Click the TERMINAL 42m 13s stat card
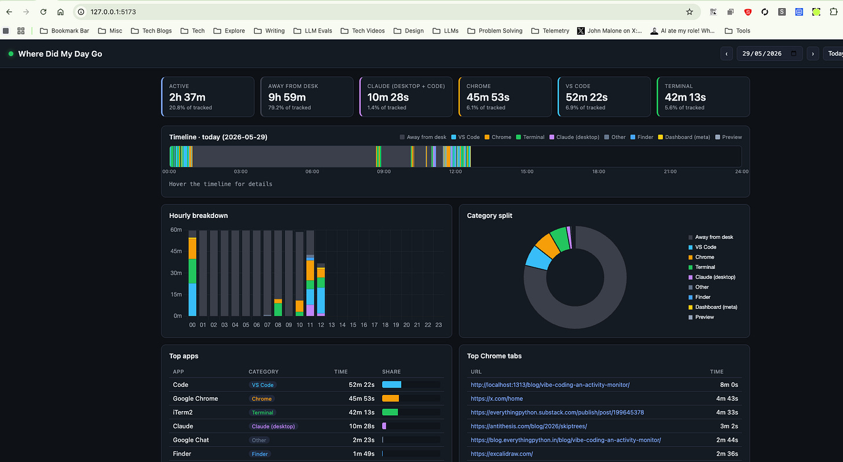The height and width of the screenshot is (462, 843). click(x=703, y=97)
